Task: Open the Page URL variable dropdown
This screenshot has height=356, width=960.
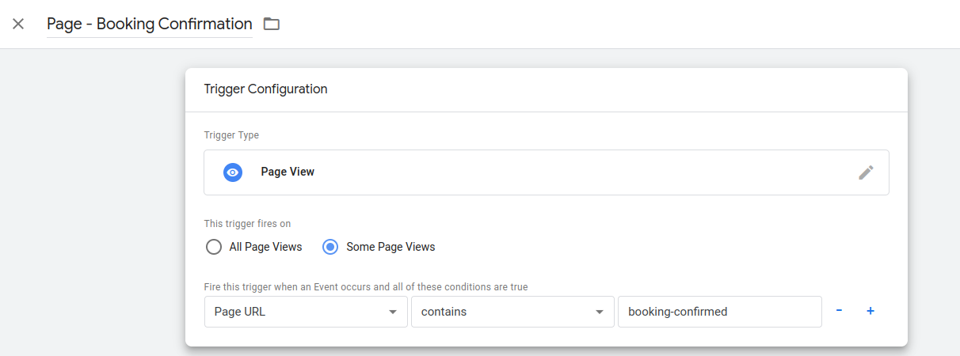Action: 306,312
